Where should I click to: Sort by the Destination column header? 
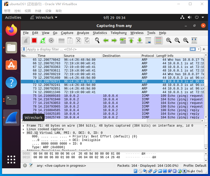[121, 56]
